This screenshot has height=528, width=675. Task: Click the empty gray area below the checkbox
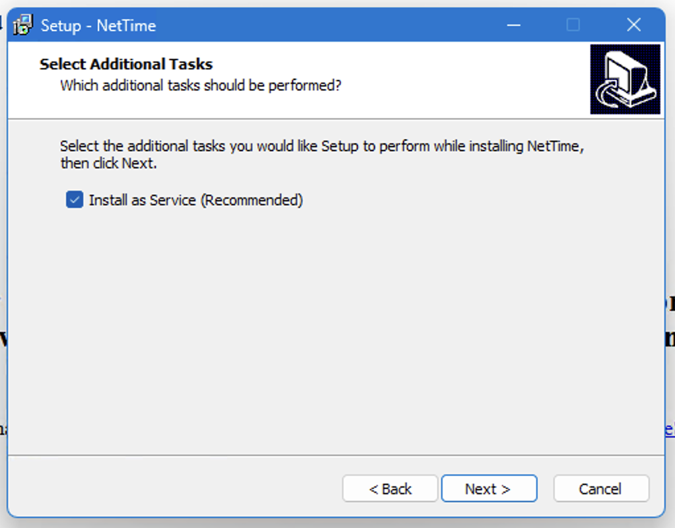336,331
